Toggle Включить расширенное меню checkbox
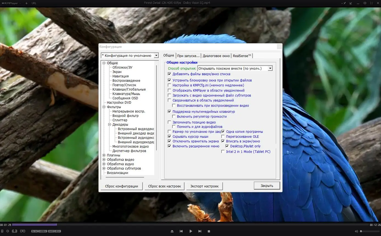This screenshot has width=381, height=236. click(x=169, y=146)
